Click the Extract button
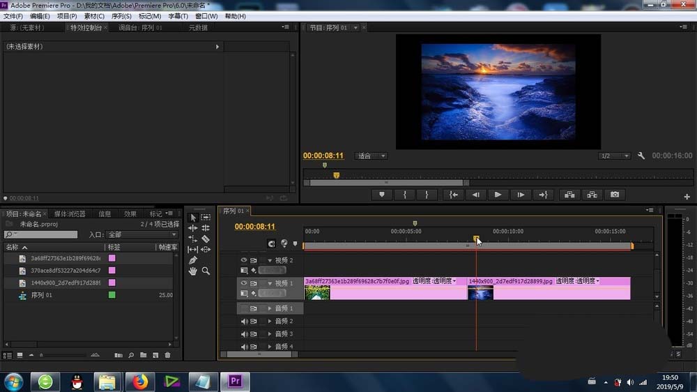This screenshot has width=697, height=392. tap(592, 195)
